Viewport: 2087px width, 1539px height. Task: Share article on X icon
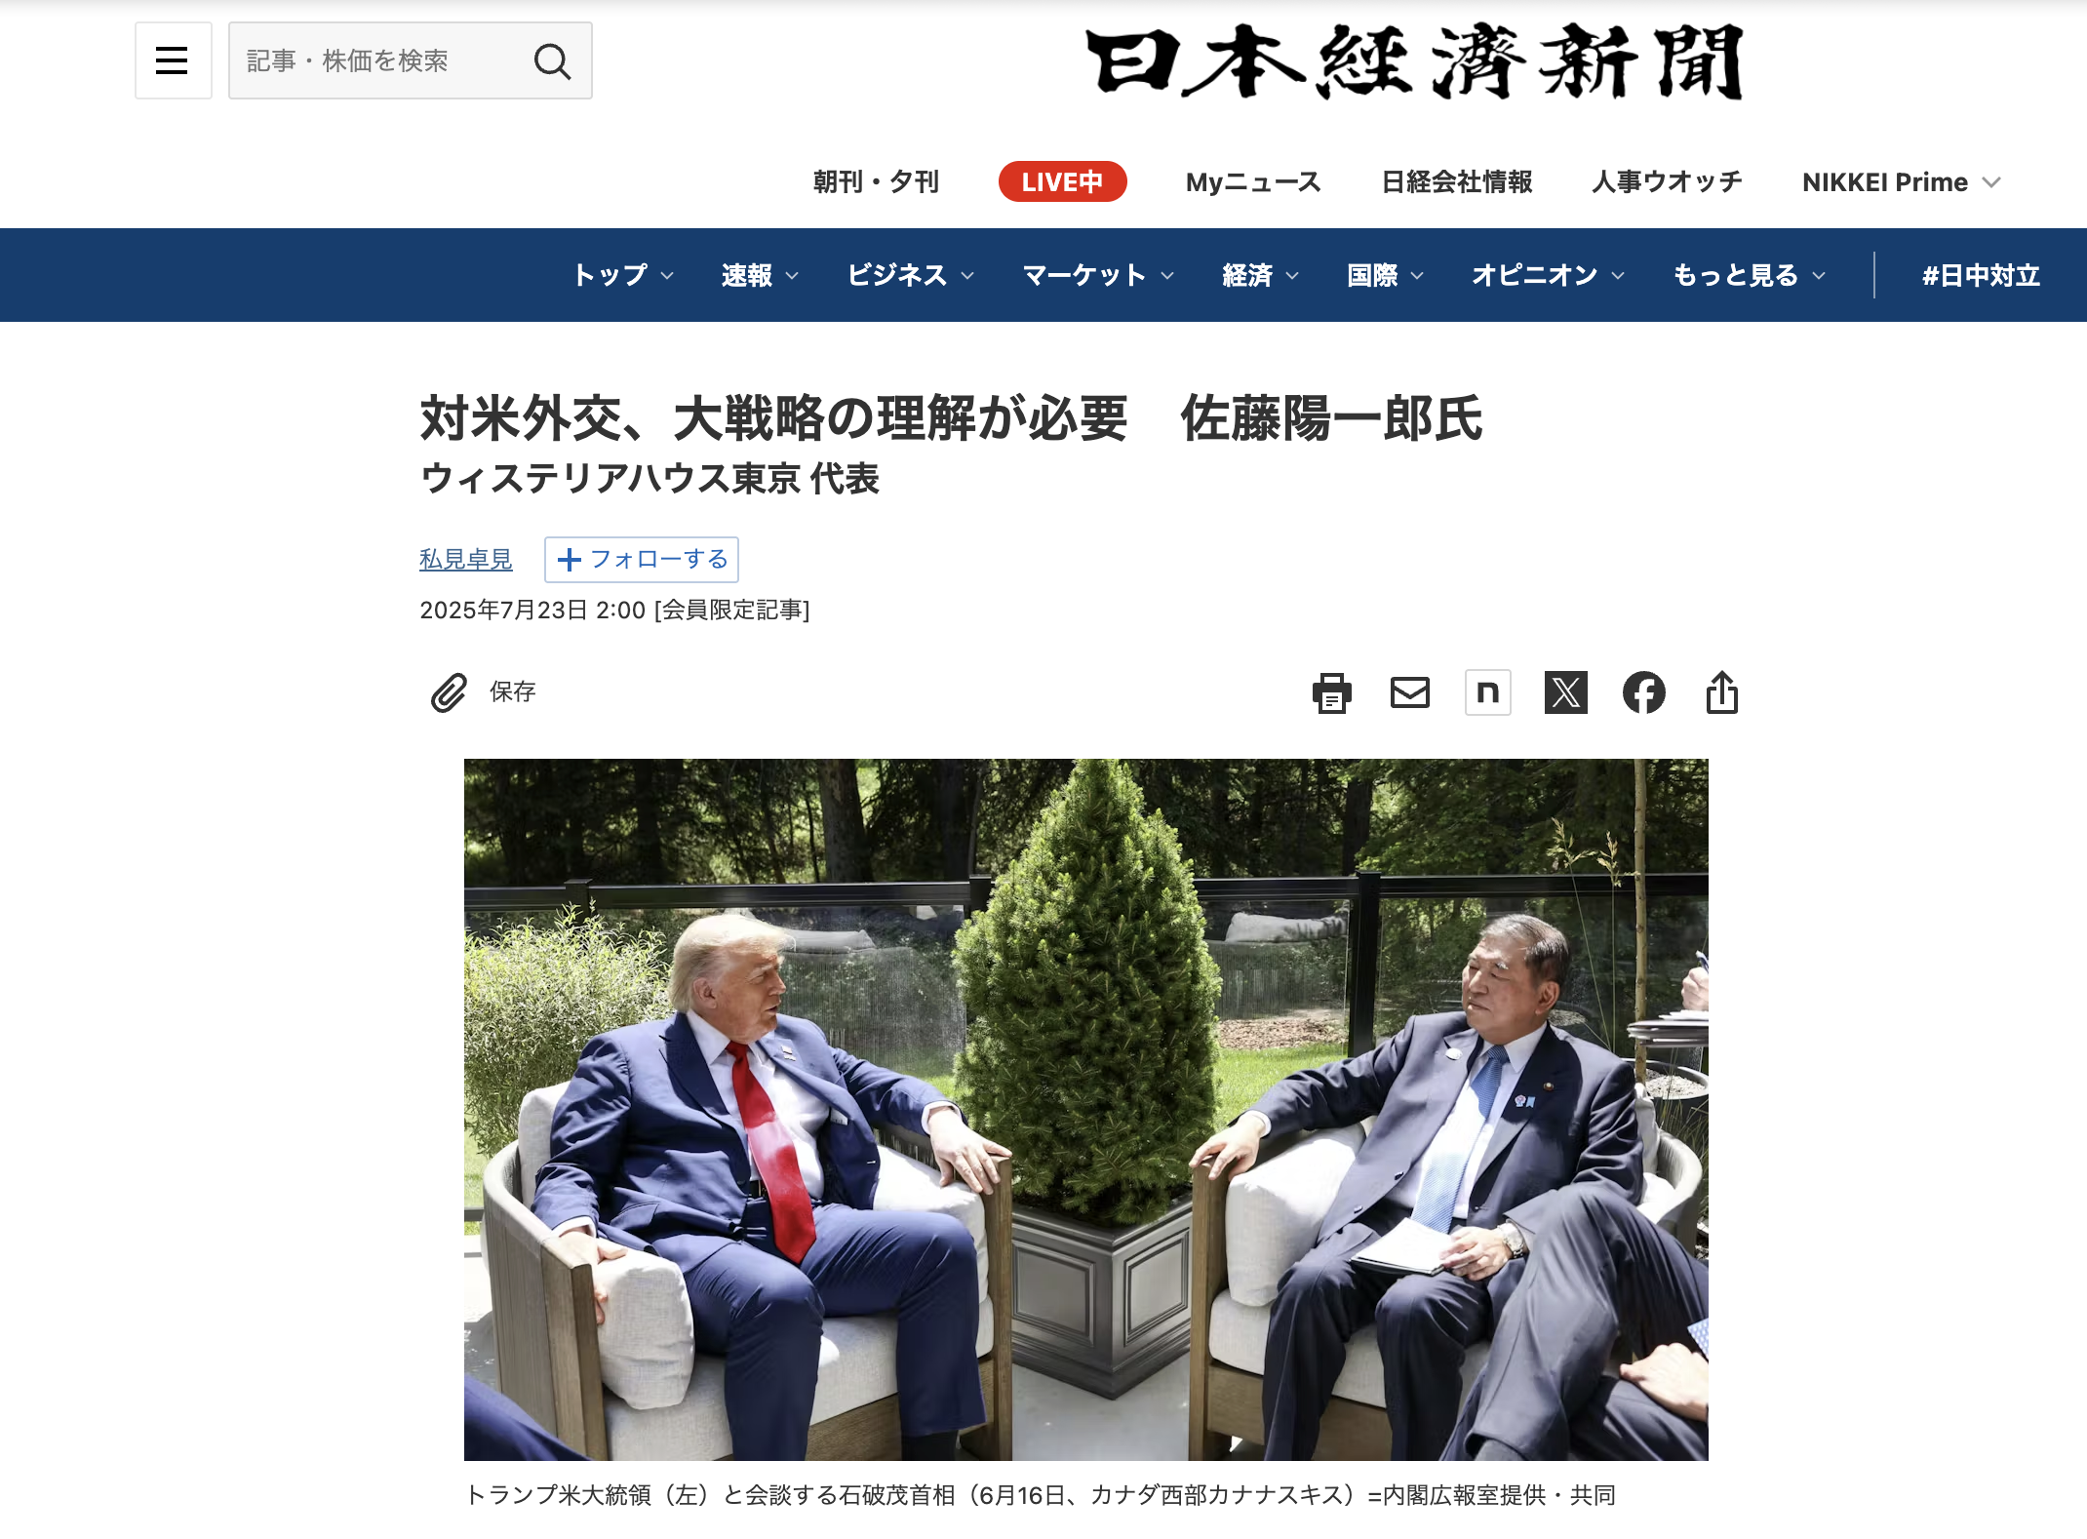pyautogui.click(x=1566, y=692)
